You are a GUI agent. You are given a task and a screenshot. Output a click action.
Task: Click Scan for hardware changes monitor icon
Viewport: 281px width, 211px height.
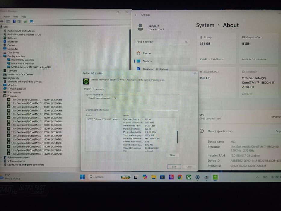coord(32,21)
